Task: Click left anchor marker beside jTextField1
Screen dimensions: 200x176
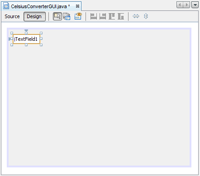Action: point(10,39)
